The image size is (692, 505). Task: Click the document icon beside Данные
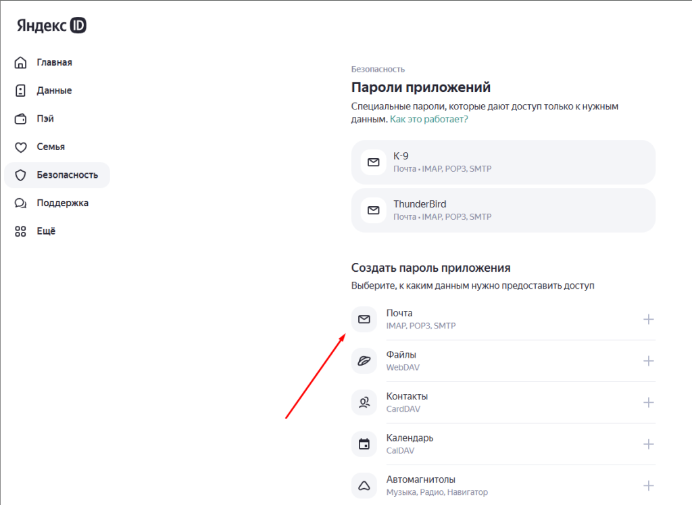(20, 90)
